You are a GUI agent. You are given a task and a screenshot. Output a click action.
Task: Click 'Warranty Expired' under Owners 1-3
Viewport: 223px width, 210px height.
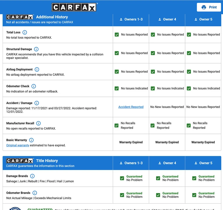pyautogui.click(x=131, y=142)
